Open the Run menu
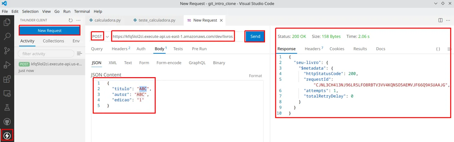The image size is (454, 142). click(x=67, y=11)
